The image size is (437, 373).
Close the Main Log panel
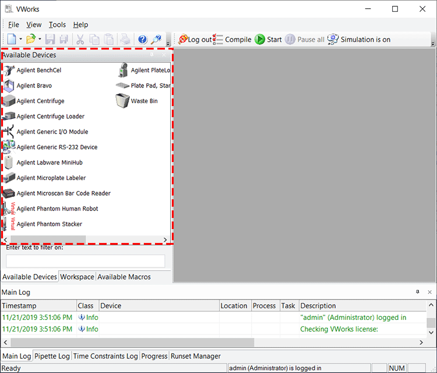tap(430, 292)
